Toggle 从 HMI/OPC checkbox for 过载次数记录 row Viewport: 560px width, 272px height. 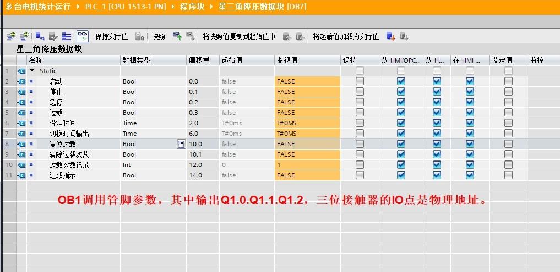tap(401, 165)
